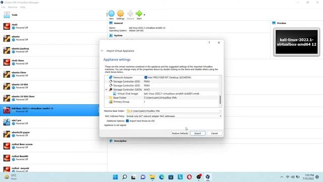323x182 pixels.
Task: Click the Cancel button in dialog
Action: pos(214,133)
